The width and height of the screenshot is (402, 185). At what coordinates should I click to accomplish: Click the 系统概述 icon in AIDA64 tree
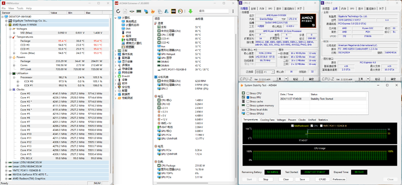pos(123,21)
